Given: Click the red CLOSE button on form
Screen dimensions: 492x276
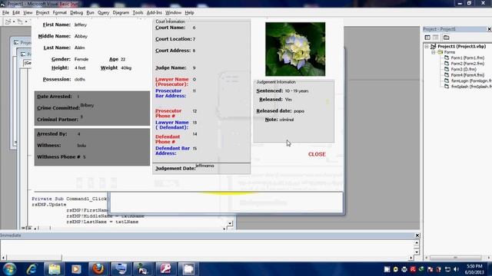Looking at the screenshot, I should 317,154.
